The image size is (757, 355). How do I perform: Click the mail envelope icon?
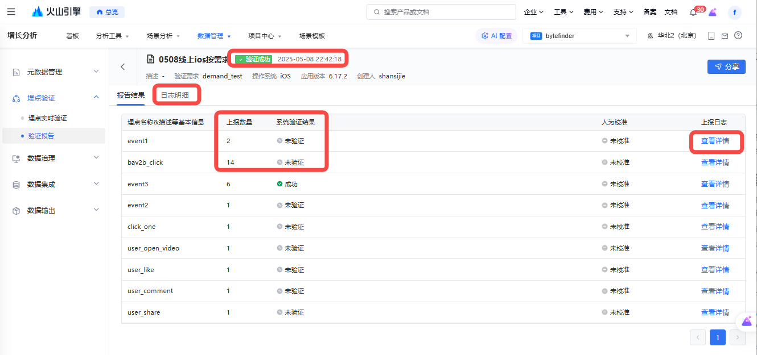[725, 36]
